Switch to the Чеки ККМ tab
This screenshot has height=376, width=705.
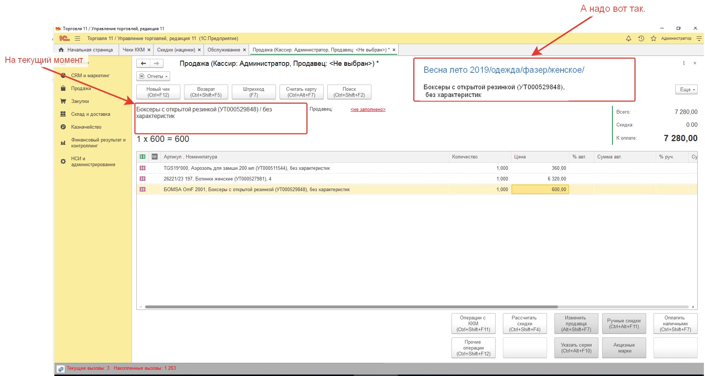(133, 50)
